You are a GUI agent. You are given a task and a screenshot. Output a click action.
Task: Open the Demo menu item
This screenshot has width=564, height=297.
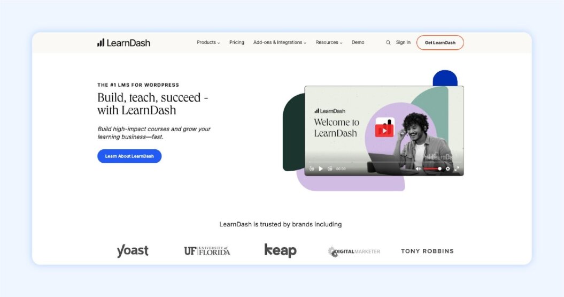click(x=358, y=42)
